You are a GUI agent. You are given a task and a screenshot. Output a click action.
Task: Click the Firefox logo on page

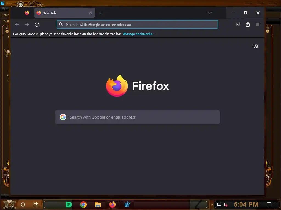[x=137, y=86]
